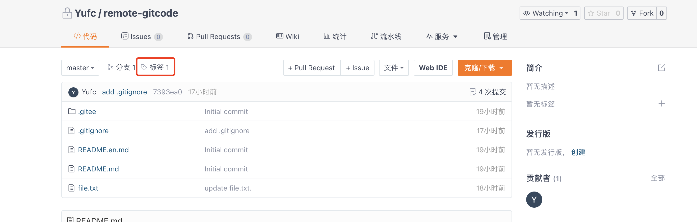Viewport: 697px width, 222px height.
Task: Open the master branch selector
Action: coord(80,68)
